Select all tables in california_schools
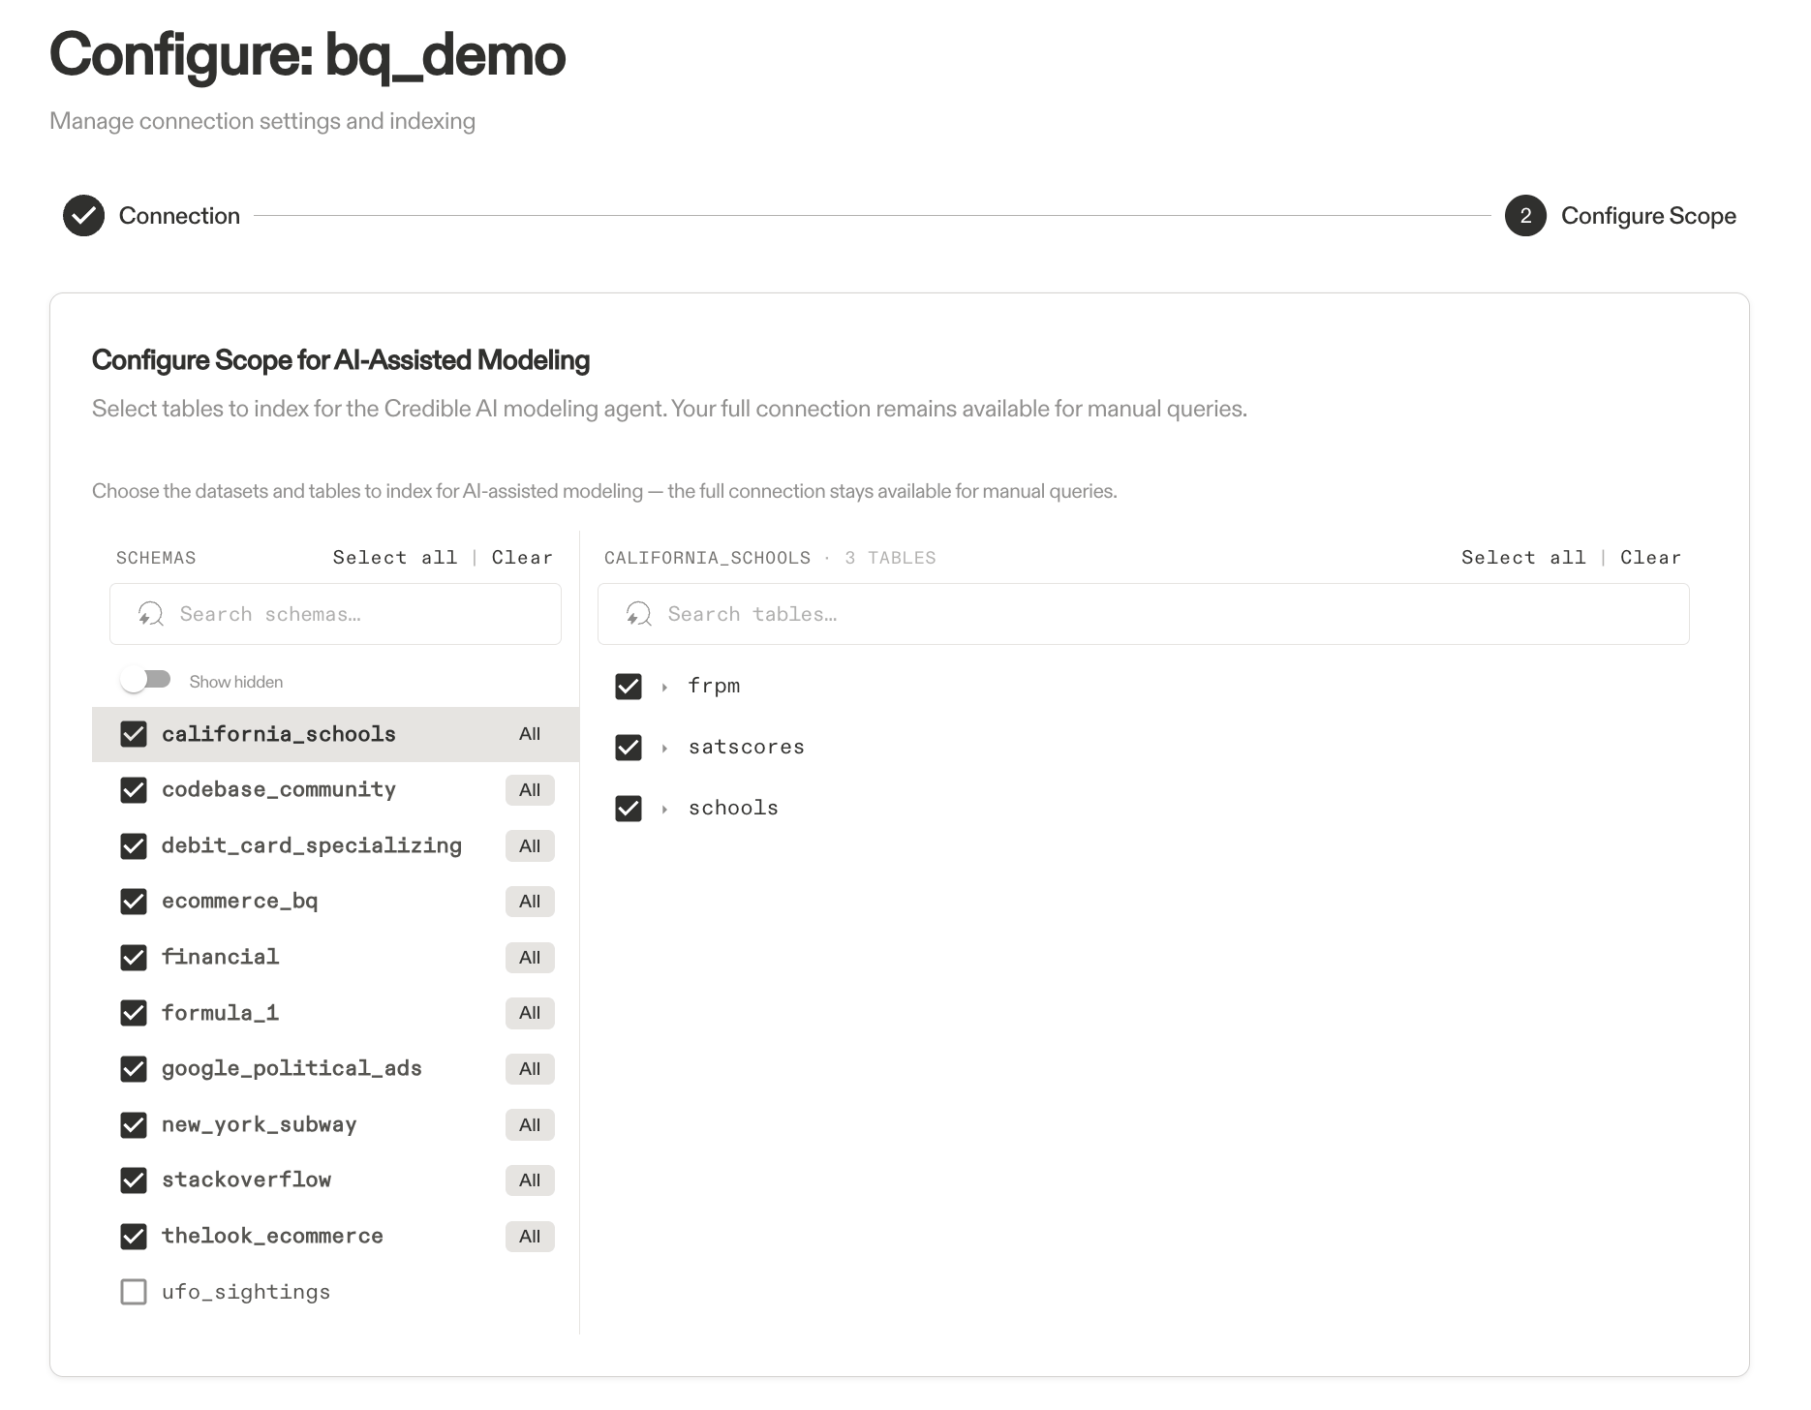This screenshot has width=1811, height=1410. click(1523, 558)
